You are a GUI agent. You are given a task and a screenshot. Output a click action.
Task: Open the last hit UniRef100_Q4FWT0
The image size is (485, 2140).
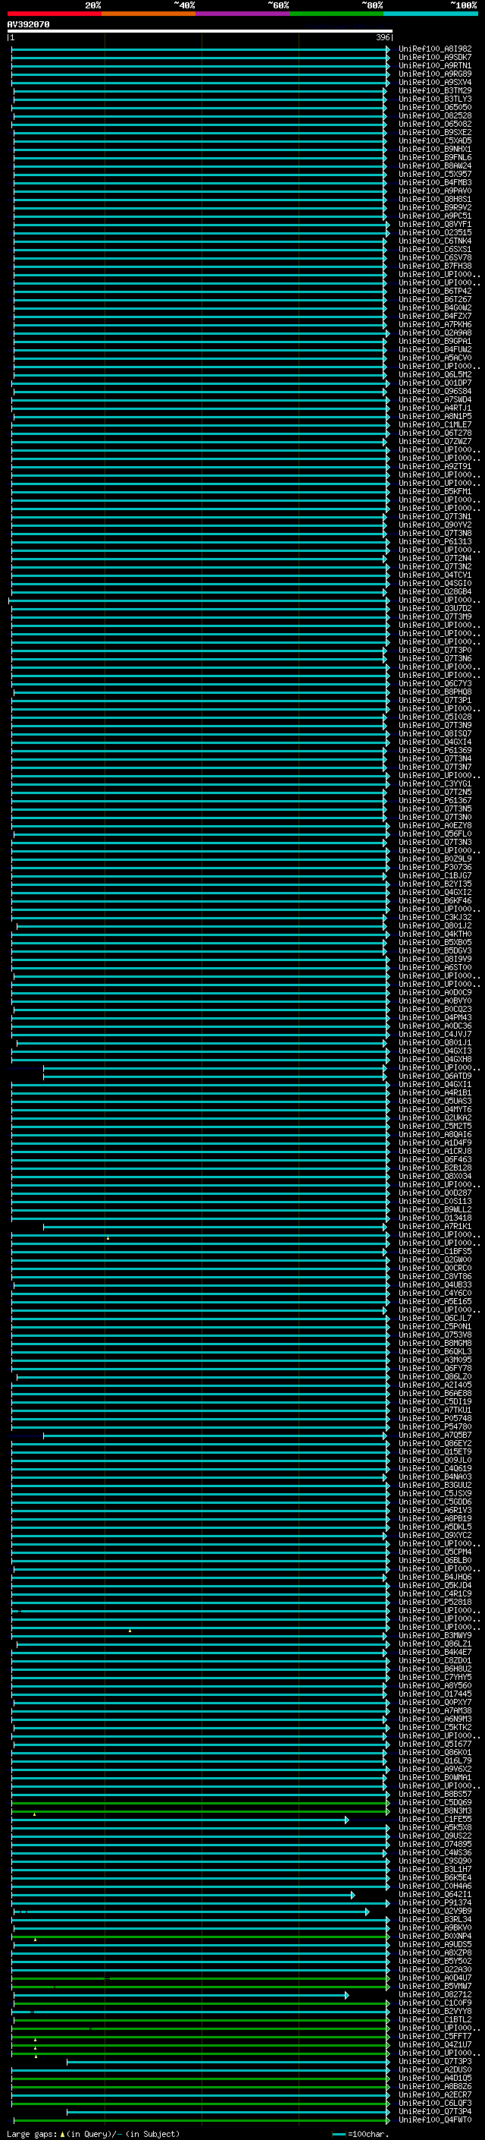pos(435,2120)
